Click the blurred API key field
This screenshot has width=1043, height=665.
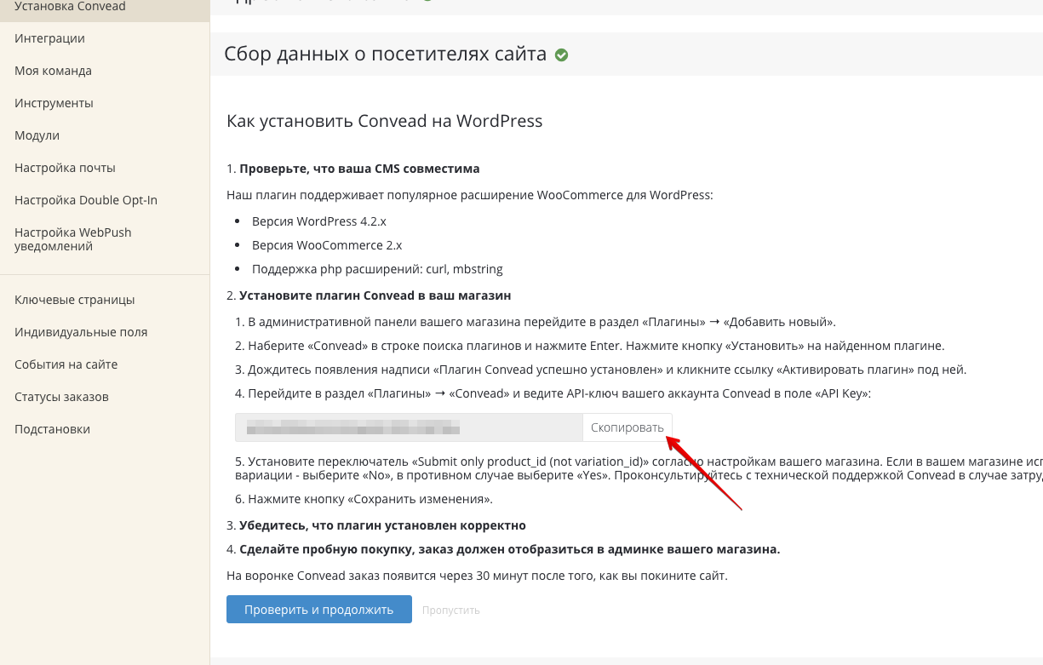410,427
